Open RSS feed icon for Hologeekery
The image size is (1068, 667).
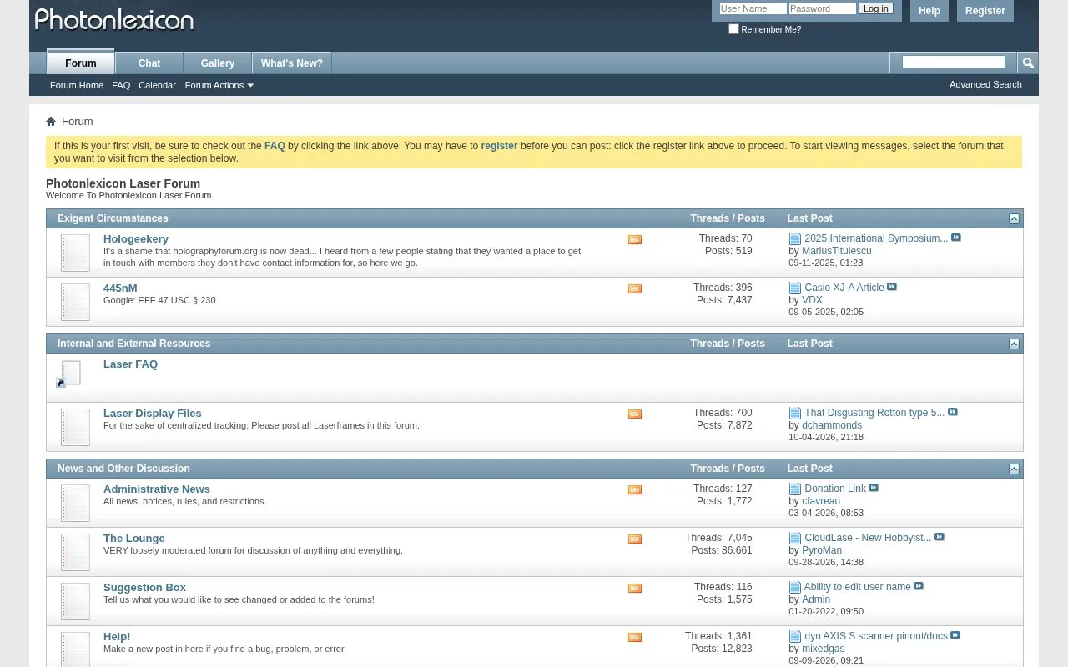(635, 239)
